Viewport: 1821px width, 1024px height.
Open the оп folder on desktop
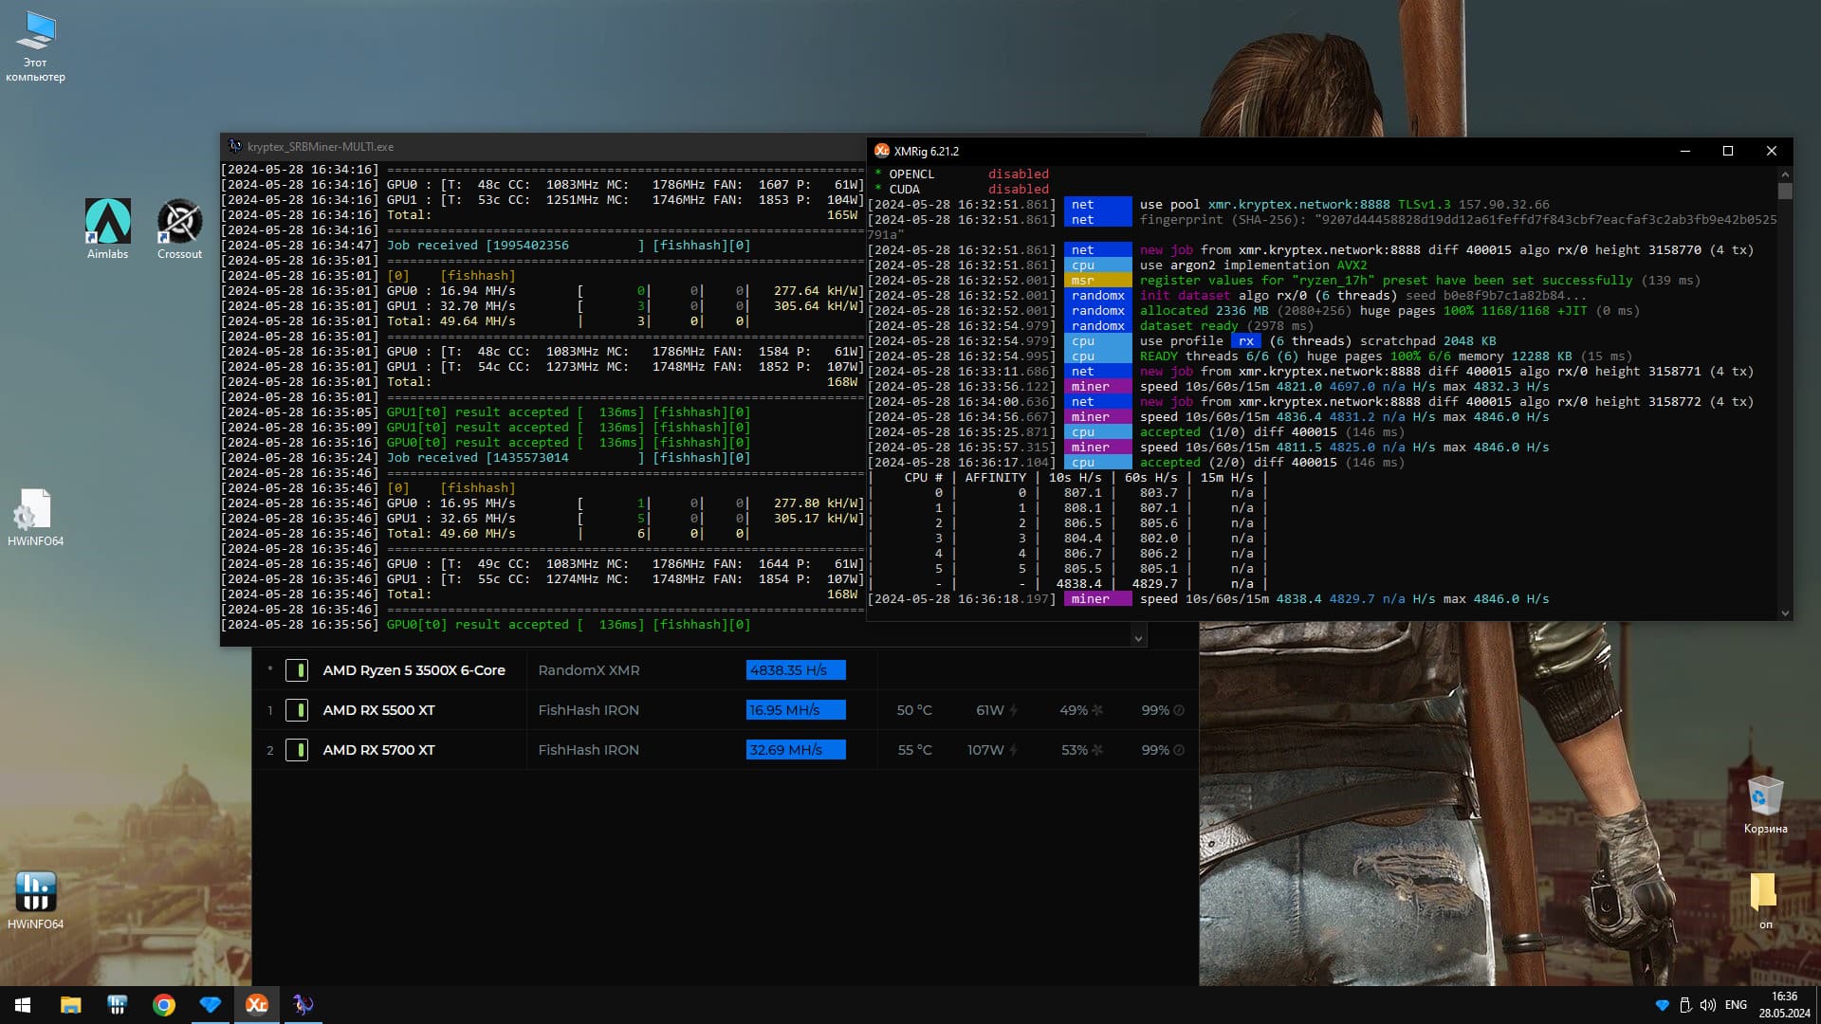[1765, 901]
